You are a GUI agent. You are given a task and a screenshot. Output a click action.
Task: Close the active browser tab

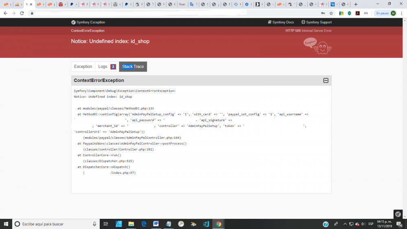coord(31,4)
